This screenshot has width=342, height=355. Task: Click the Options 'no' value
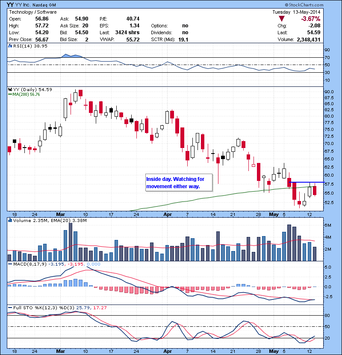[x=185, y=26]
